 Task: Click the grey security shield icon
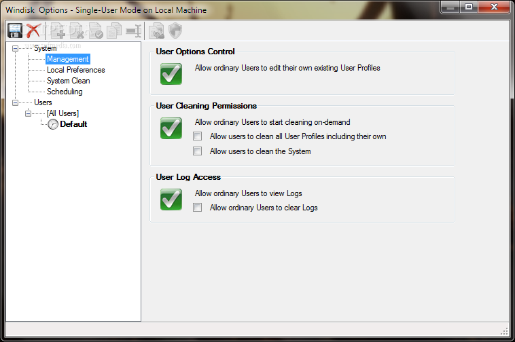[175, 31]
